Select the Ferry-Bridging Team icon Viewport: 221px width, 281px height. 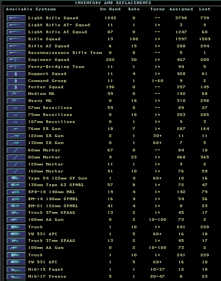(16, 67)
